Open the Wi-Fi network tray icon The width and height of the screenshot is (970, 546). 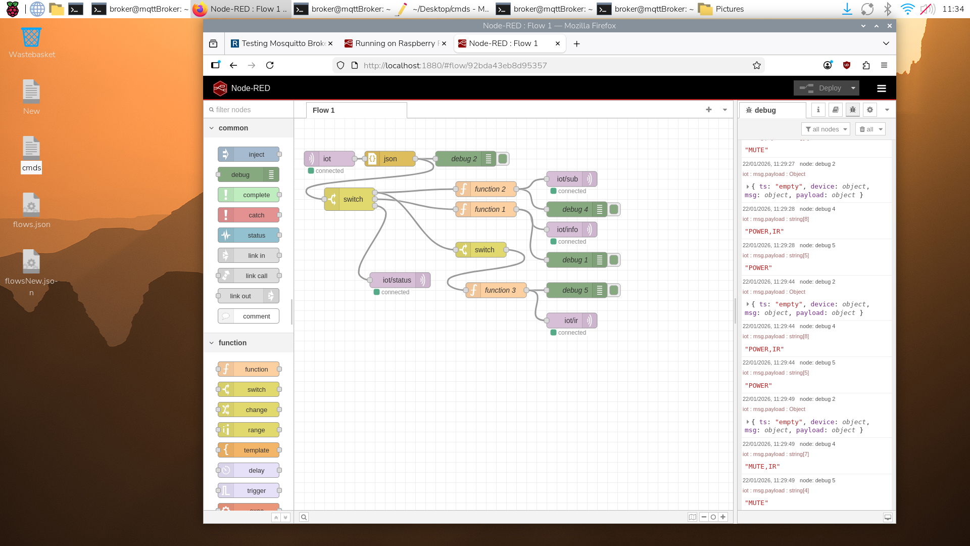pos(907,9)
